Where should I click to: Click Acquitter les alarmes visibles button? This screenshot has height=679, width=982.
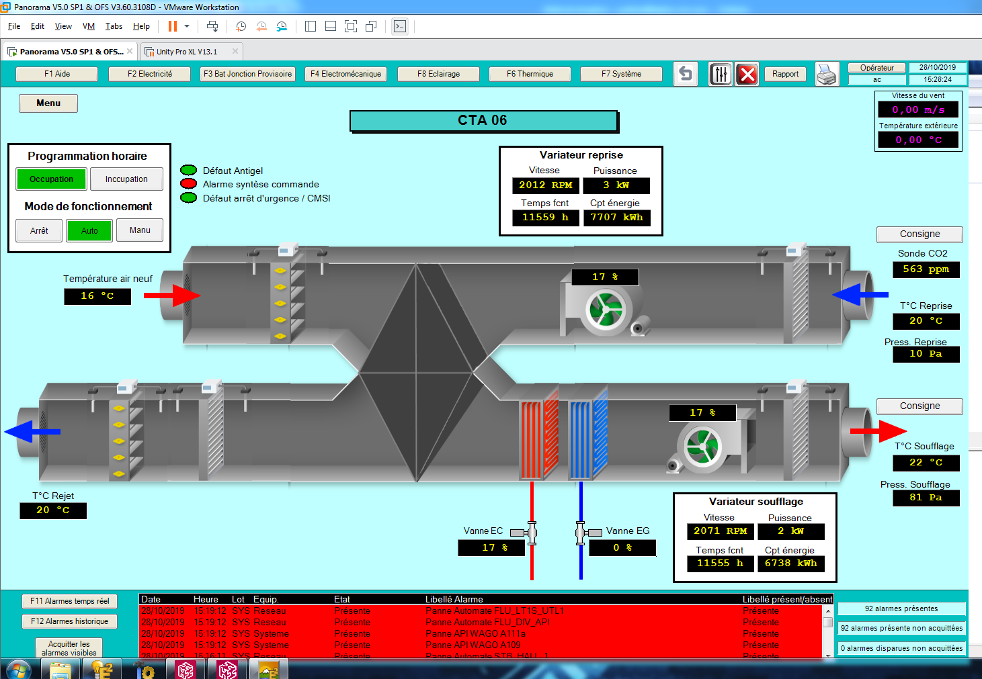(69, 648)
